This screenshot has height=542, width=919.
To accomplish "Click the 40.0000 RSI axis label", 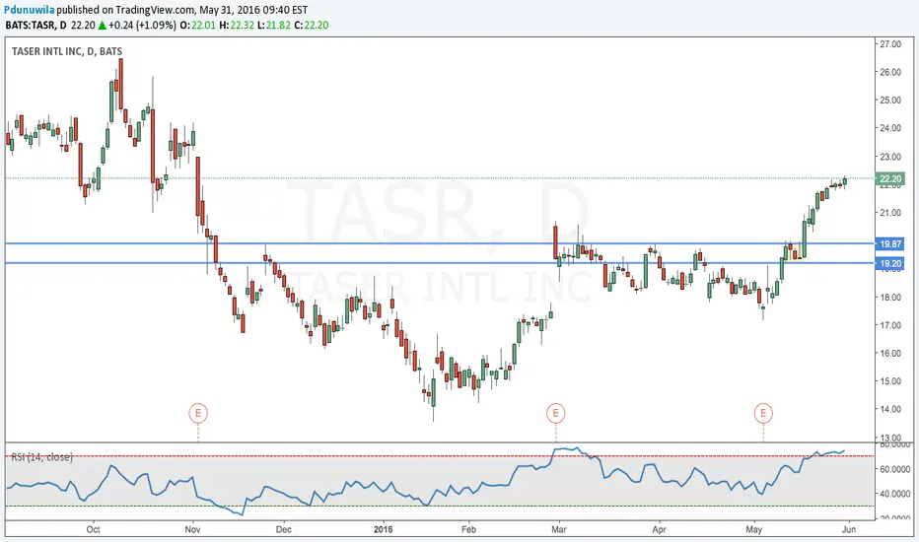I will (x=894, y=494).
